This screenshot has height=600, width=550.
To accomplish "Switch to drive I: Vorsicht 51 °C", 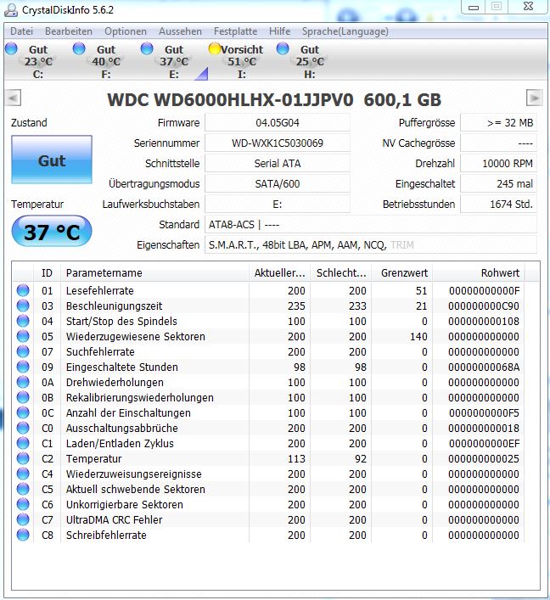I will [x=242, y=61].
